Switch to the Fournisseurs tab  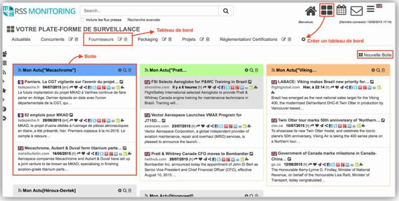(x=101, y=39)
